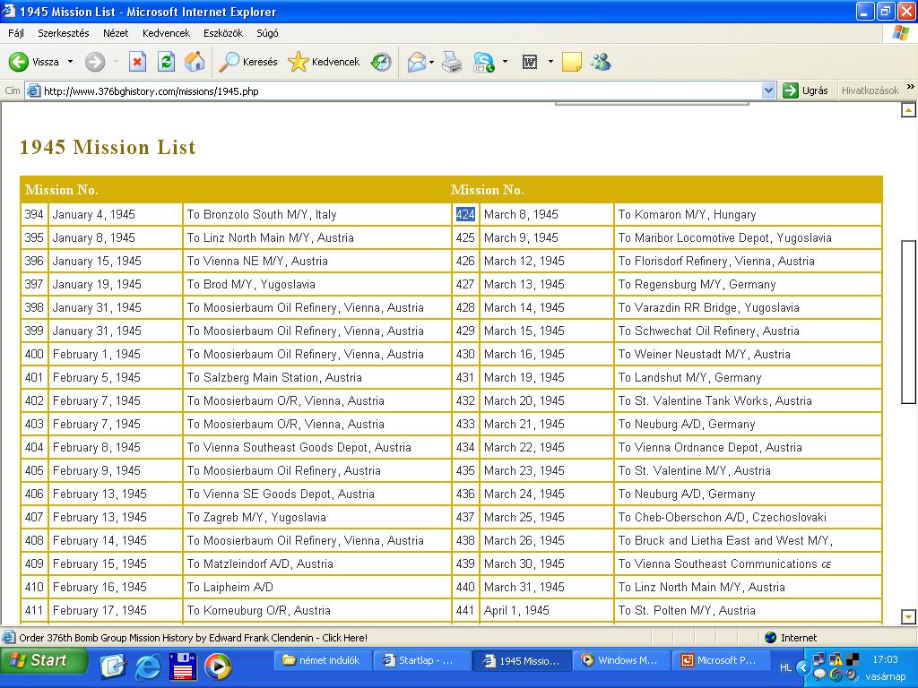The height and width of the screenshot is (688, 918).
Task: Click 'April 1, 1945' date cell
Action: point(546,610)
